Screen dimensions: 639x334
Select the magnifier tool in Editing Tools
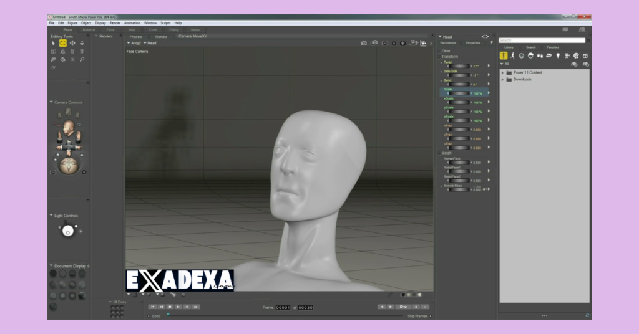click(x=82, y=59)
